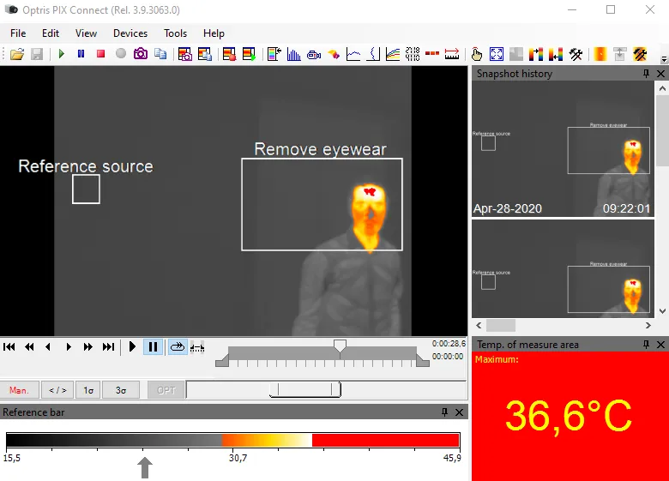
Task: Take a snapshot with the camera icon
Action: point(140,54)
